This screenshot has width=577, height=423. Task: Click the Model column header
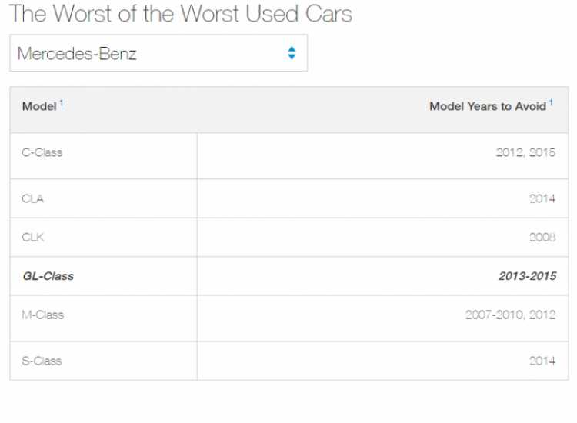point(39,106)
